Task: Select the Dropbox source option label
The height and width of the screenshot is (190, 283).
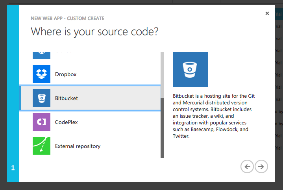Action: click(x=66, y=74)
